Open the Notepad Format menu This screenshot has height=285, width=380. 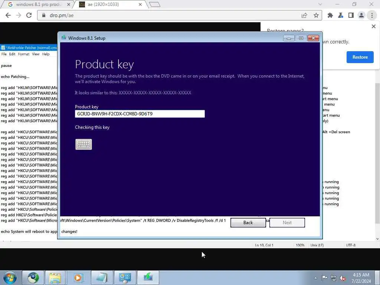coord(23,54)
